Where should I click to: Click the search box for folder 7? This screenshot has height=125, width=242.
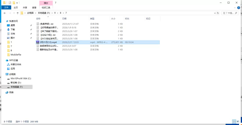pos(230,13)
